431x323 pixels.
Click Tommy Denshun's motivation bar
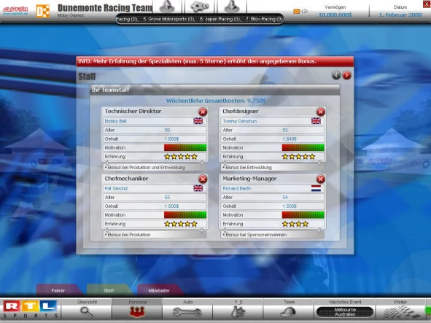303,147
